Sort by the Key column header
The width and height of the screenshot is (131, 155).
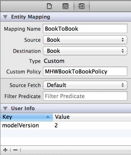tap(27, 117)
